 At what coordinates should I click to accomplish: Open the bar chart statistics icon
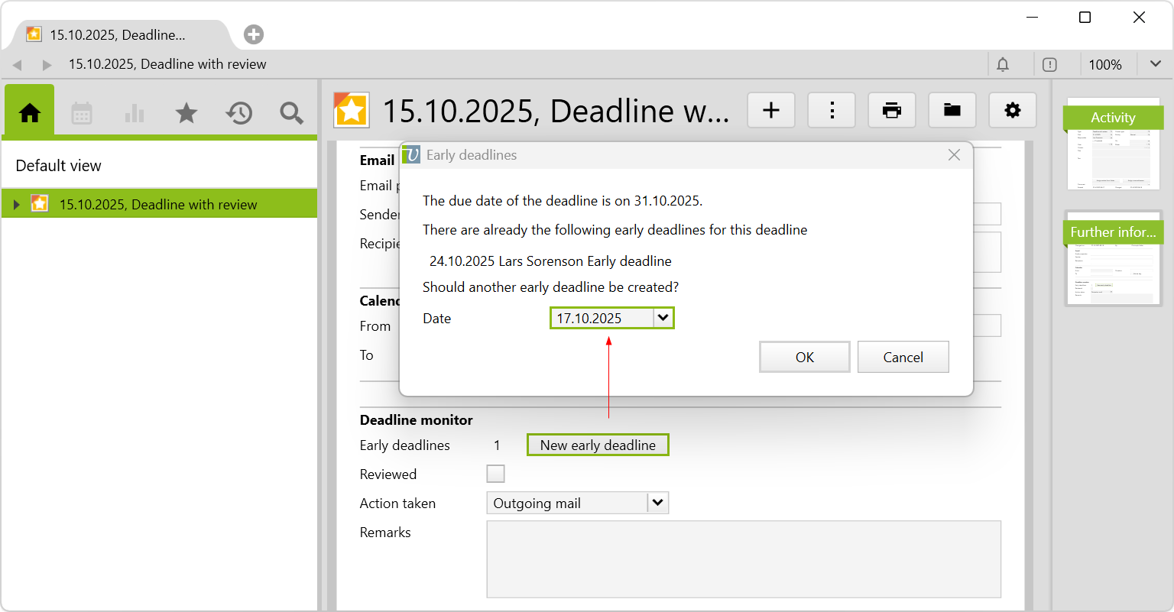[x=135, y=113]
